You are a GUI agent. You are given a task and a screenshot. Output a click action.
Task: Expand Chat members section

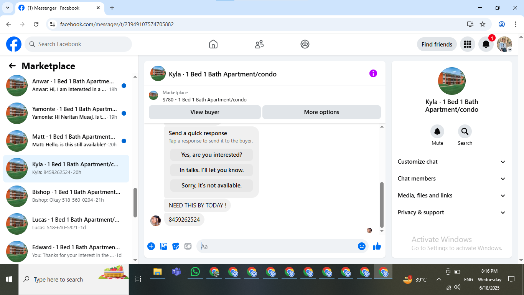[x=451, y=179]
